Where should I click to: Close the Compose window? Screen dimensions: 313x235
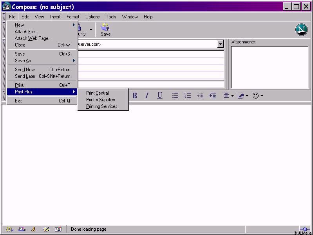306,7
